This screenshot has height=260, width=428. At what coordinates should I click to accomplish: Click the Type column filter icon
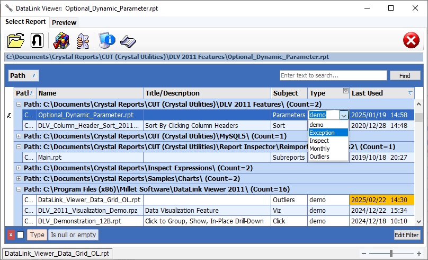click(x=345, y=91)
